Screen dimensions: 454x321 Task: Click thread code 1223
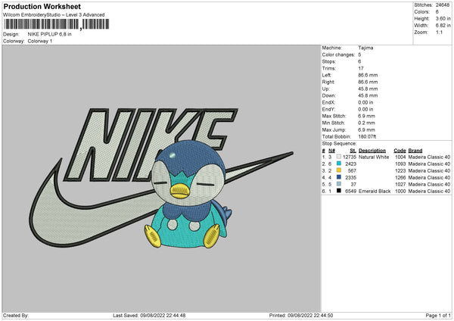[400, 170]
